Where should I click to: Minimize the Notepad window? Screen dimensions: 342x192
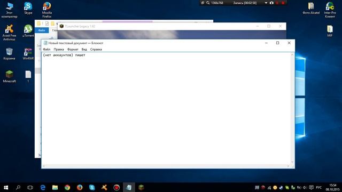pos(266,43)
